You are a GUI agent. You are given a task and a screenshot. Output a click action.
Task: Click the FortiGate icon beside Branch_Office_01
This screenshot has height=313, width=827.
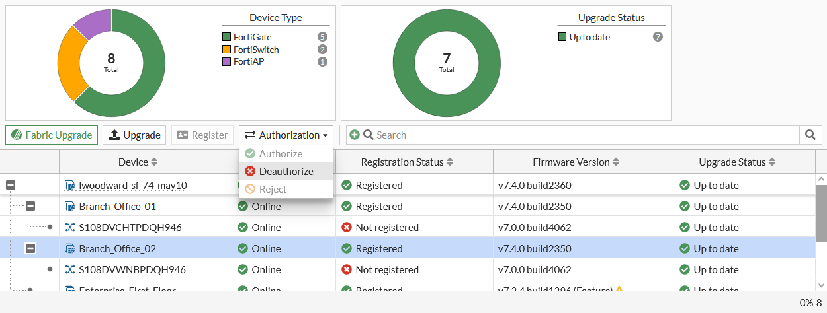pyautogui.click(x=69, y=206)
